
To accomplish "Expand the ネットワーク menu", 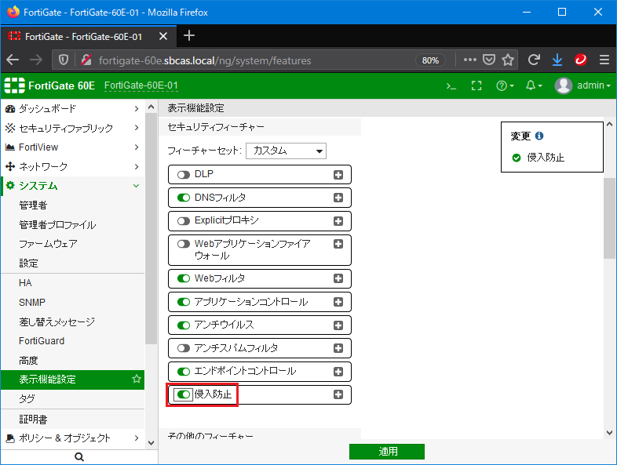I will [x=72, y=167].
